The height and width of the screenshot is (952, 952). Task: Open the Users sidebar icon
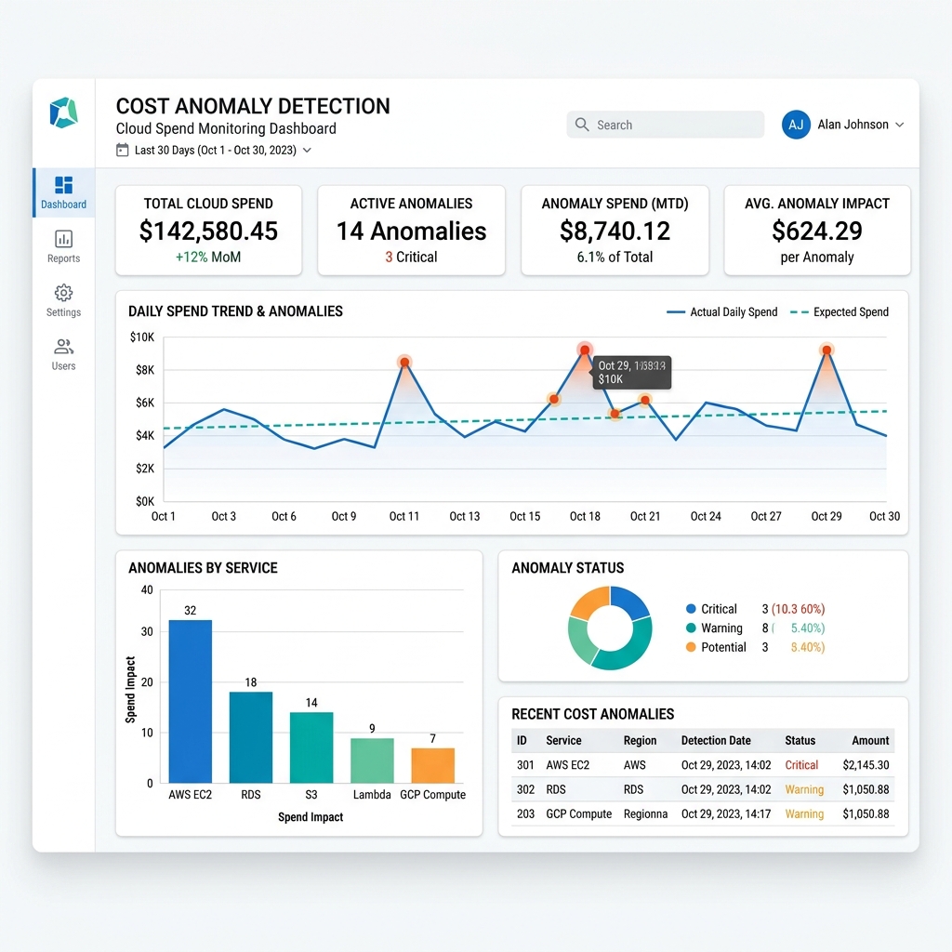tap(64, 347)
